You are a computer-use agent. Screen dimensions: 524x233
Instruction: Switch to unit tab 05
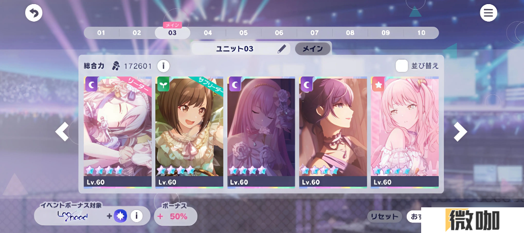pyautogui.click(x=243, y=33)
